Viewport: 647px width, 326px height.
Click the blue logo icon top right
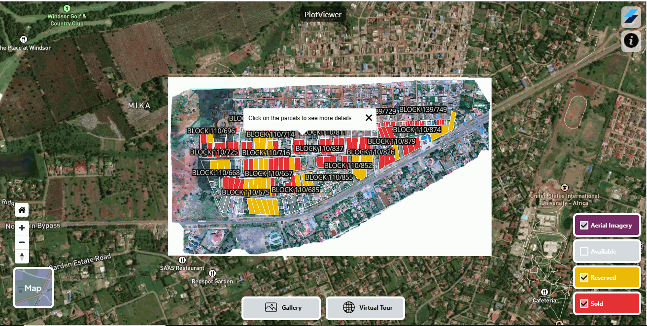pos(631,17)
